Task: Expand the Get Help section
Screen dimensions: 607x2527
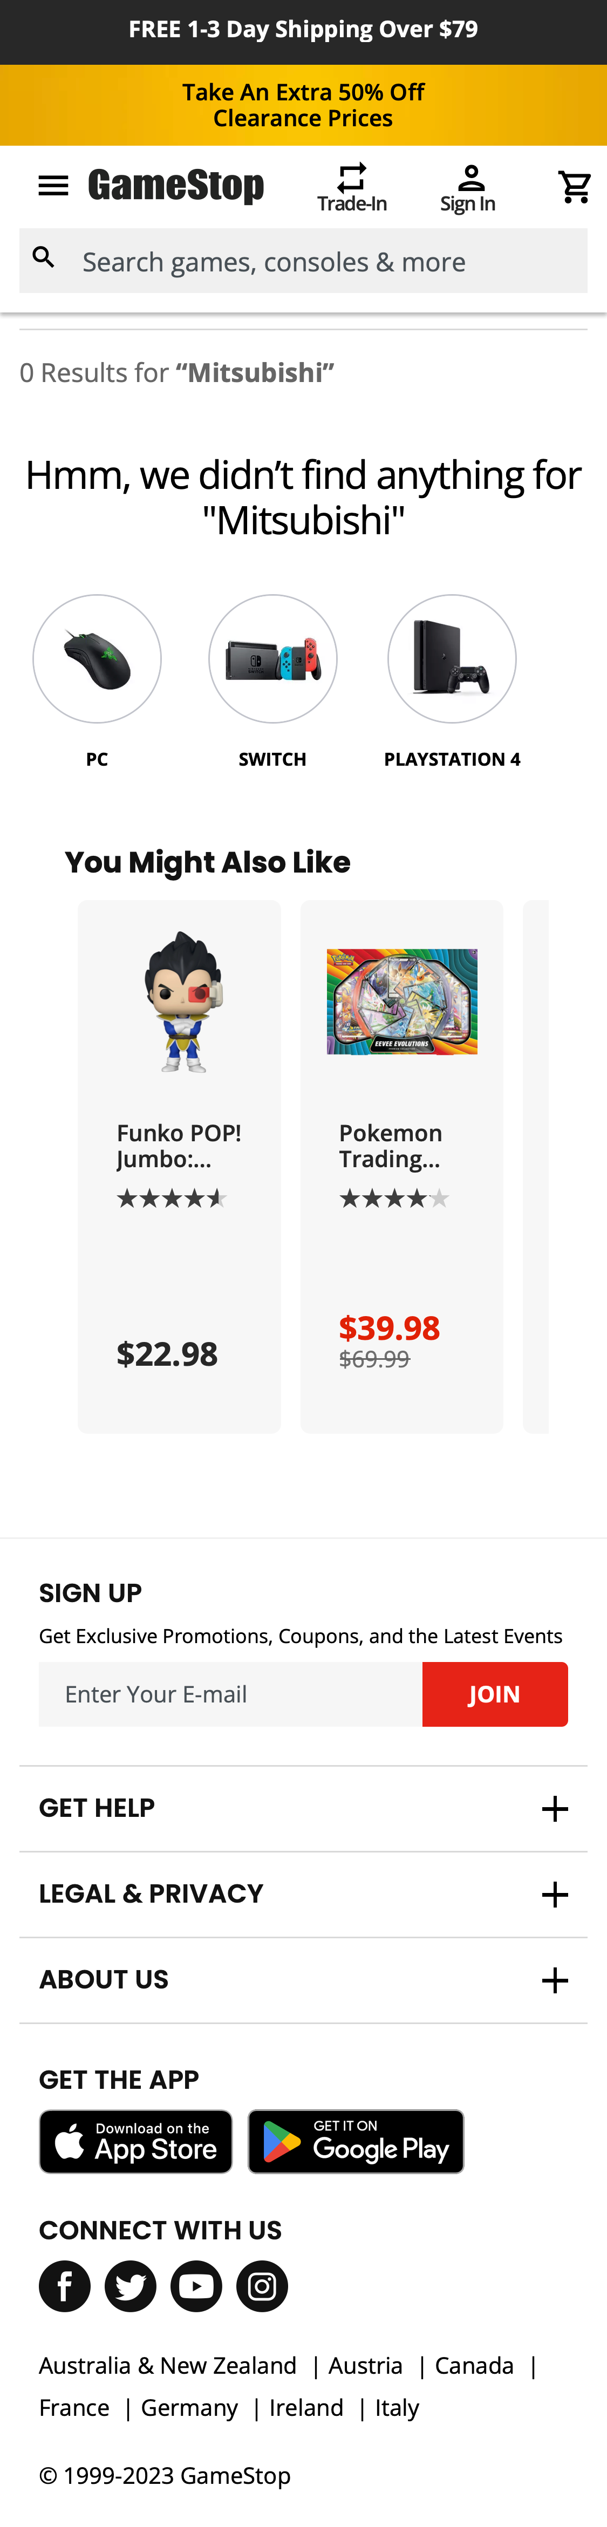Action: coord(554,1809)
